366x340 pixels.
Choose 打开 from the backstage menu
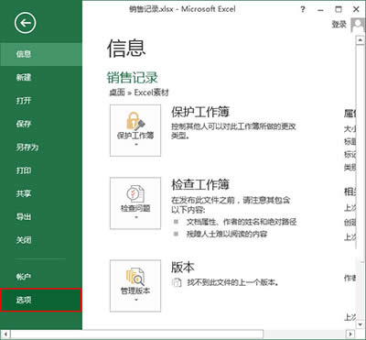[x=41, y=101]
